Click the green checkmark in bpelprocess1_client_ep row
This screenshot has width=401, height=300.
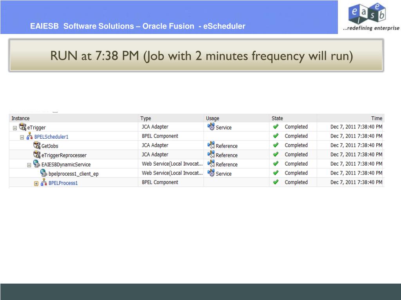(x=276, y=173)
